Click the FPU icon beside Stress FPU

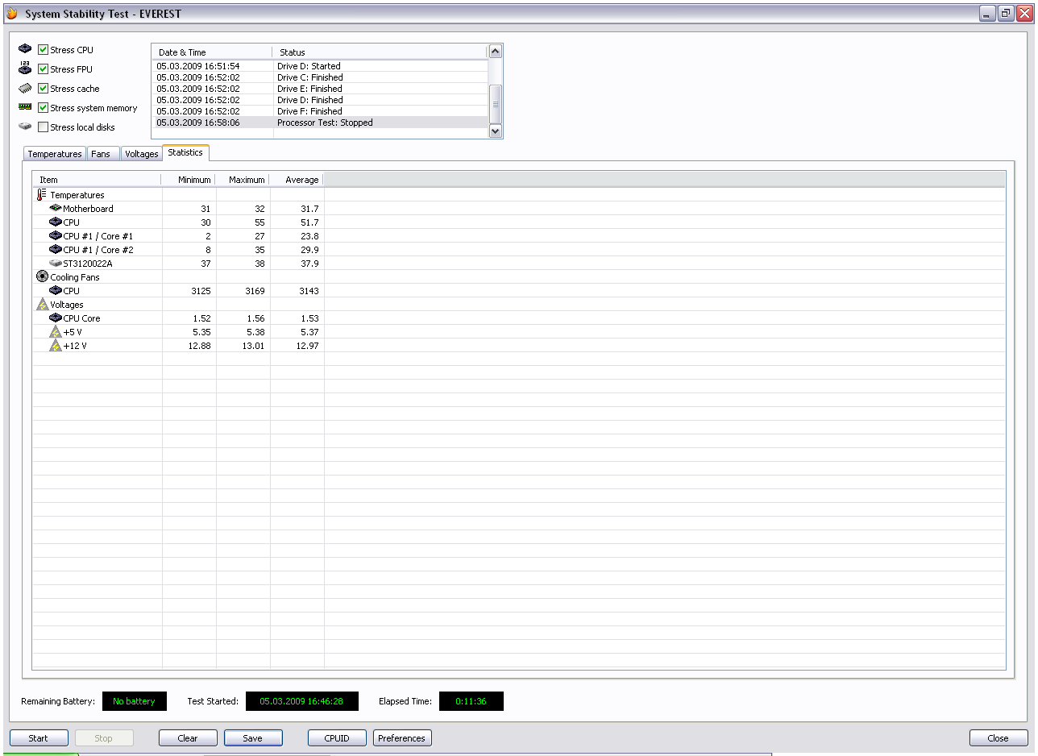25,69
